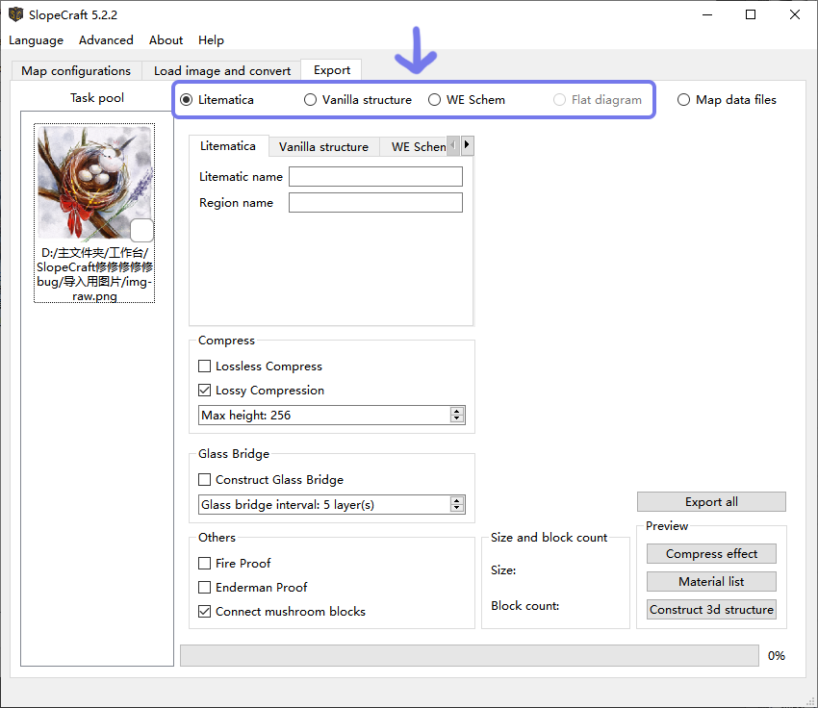This screenshot has height=708, width=818.
Task: Click the Litematic name input field
Action: [375, 177]
